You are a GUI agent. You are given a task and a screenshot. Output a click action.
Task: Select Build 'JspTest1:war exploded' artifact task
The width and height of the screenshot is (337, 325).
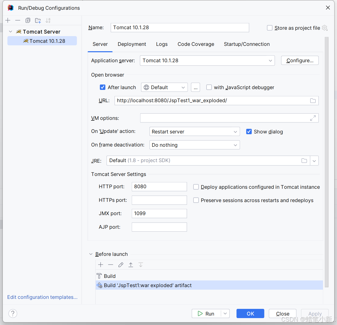209,285
